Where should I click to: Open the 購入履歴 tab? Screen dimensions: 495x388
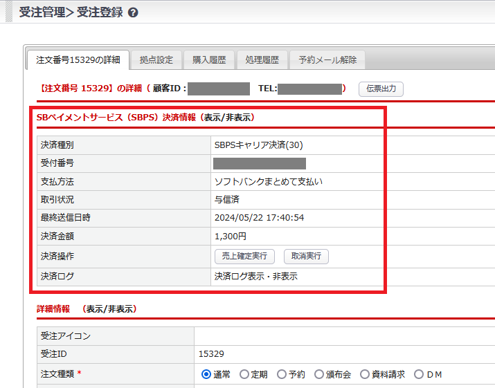tap(209, 59)
